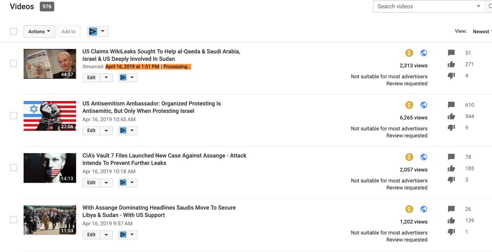This screenshot has height=252, width=492.
Task: Click monetization dollar icon for CIA Vault 7 video
Action: (x=409, y=157)
